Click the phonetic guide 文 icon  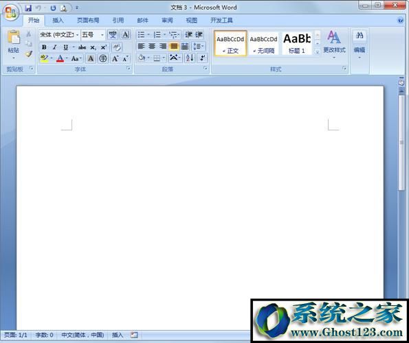point(113,34)
